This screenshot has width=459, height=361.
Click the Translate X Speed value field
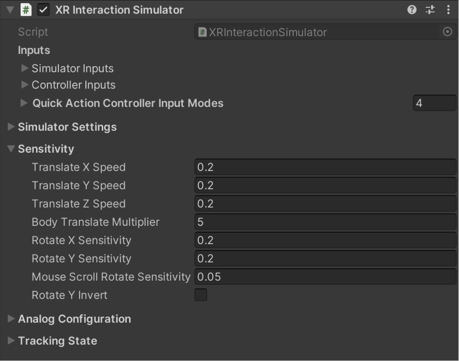click(325, 167)
